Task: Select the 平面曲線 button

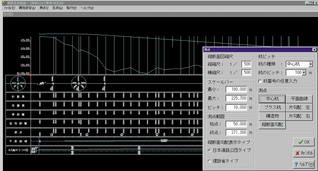Action: [299, 99]
